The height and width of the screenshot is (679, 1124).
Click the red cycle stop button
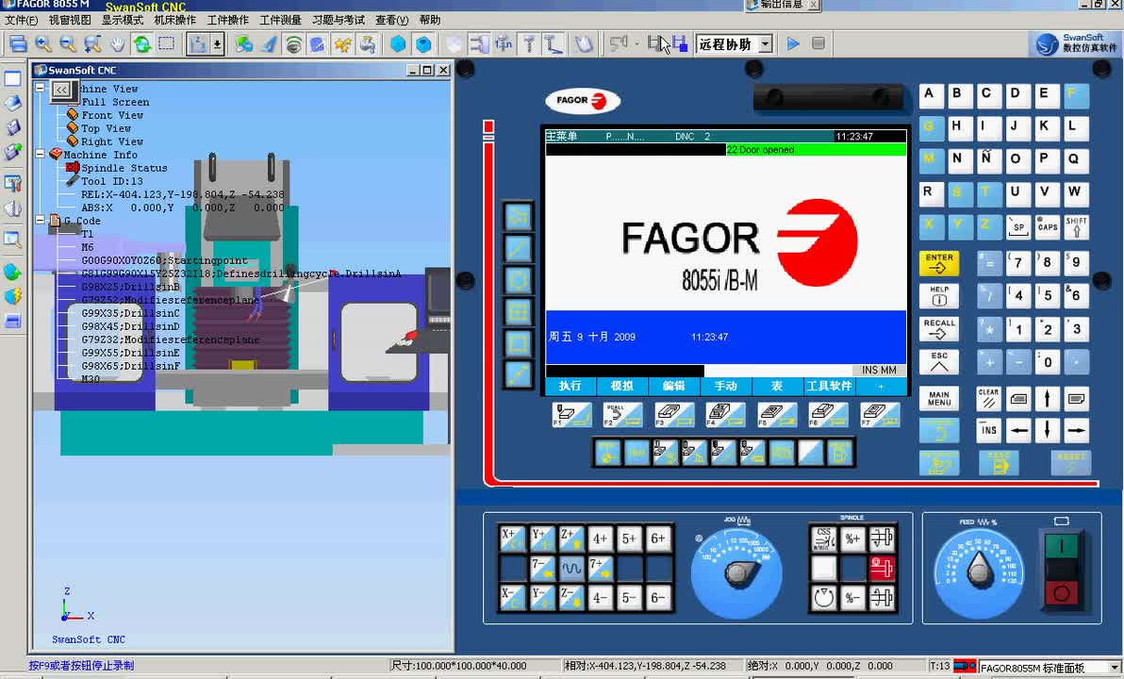(x=1061, y=593)
